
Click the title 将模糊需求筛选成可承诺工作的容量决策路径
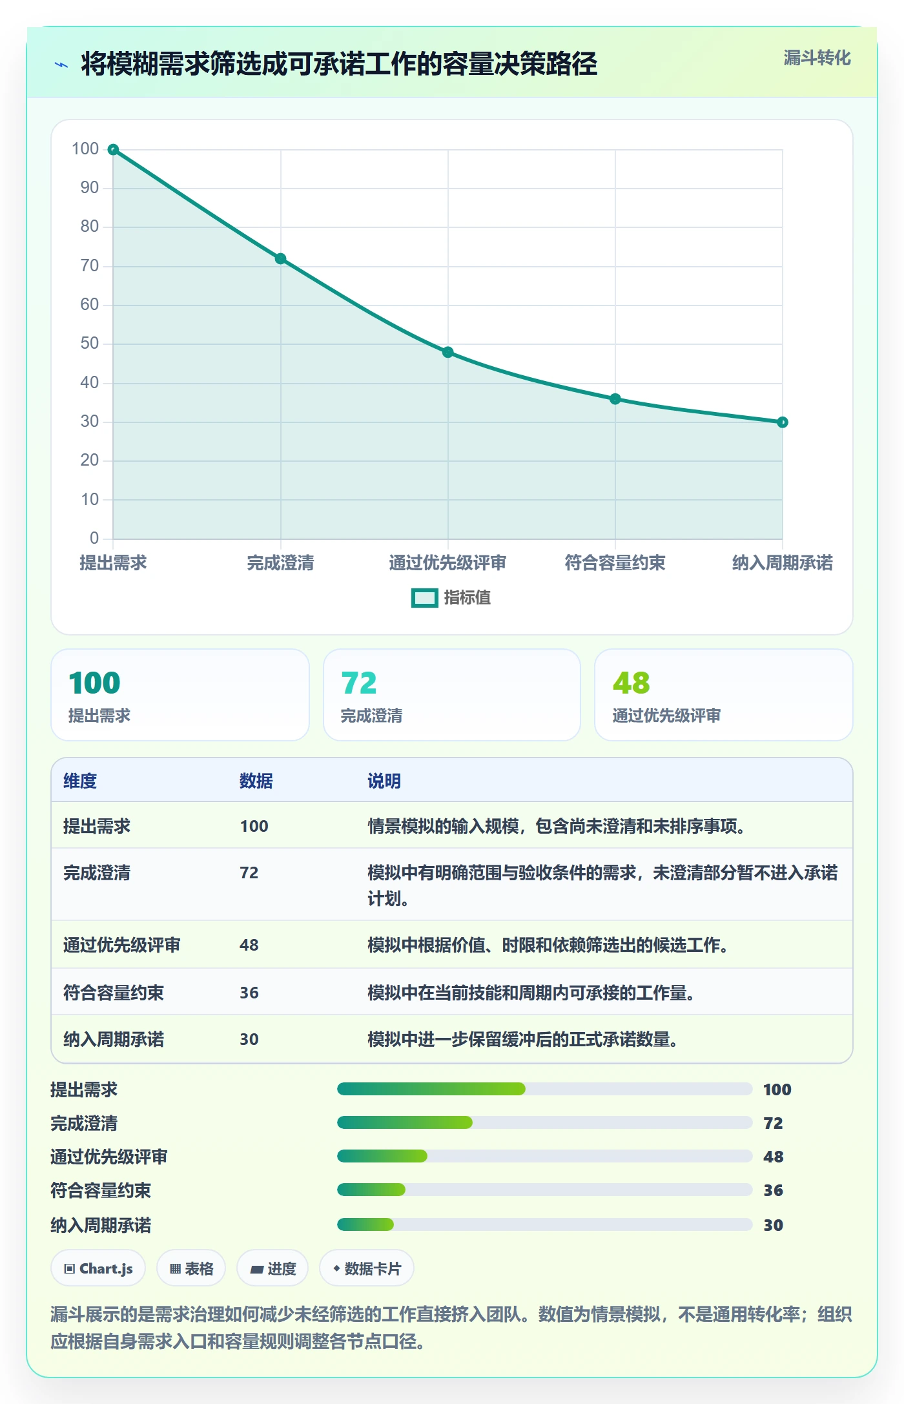click(x=339, y=65)
